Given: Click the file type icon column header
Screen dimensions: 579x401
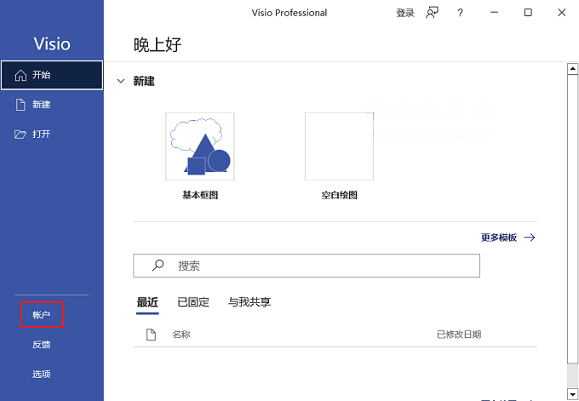Looking at the screenshot, I should [151, 335].
